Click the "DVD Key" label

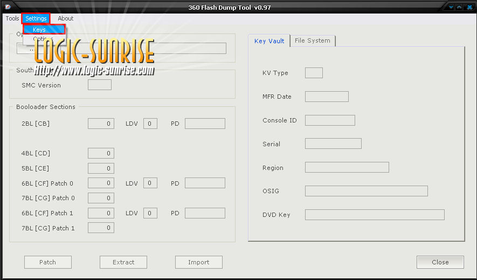pyautogui.click(x=276, y=215)
